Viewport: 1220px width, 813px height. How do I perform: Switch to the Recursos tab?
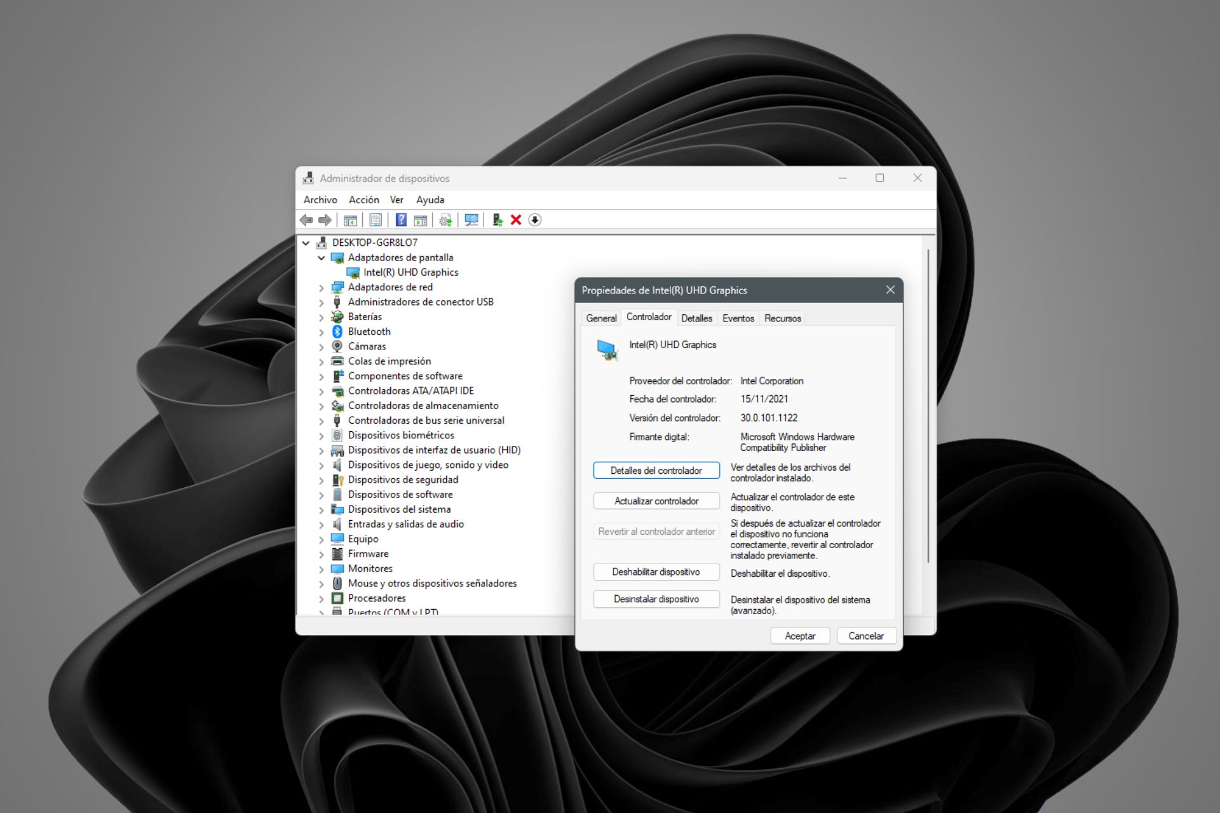point(782,318)
